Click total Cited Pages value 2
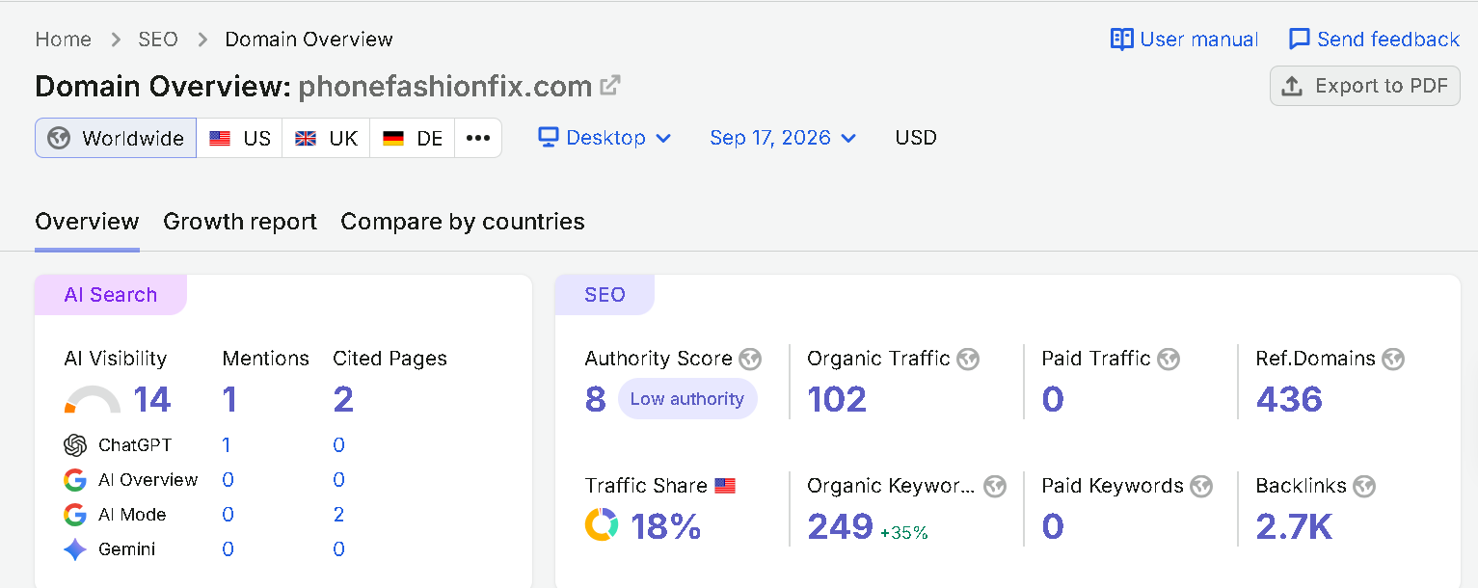This screenshot has width=1478, height=588. coord(343,400)
